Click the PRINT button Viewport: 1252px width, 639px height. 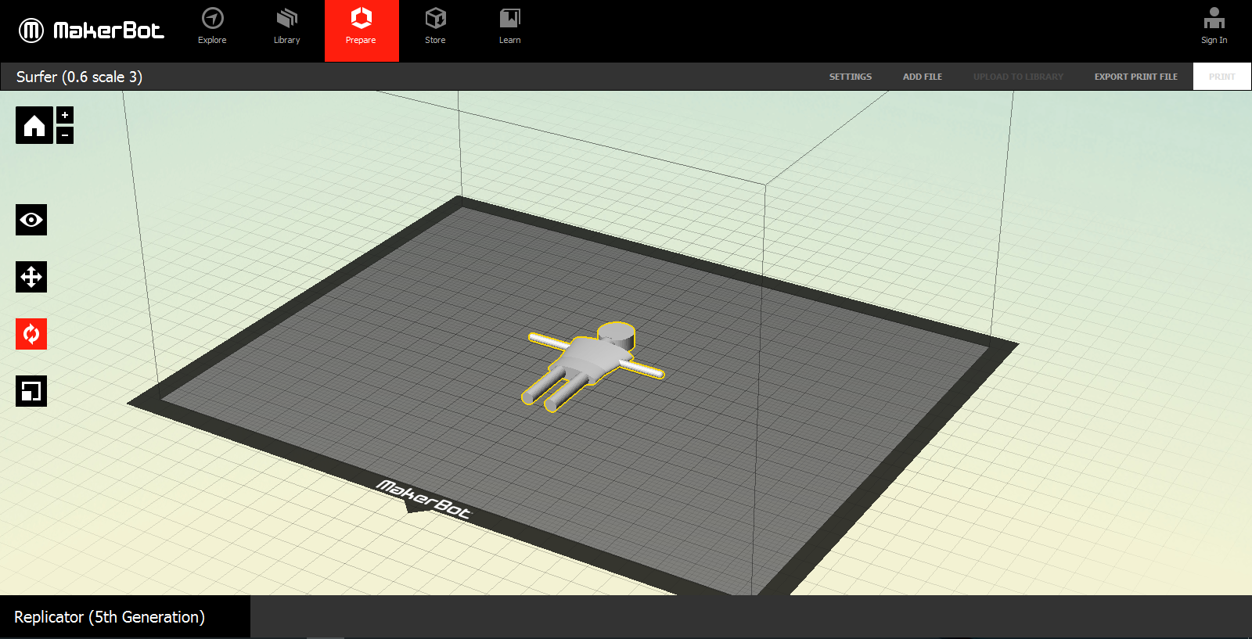1221,77
